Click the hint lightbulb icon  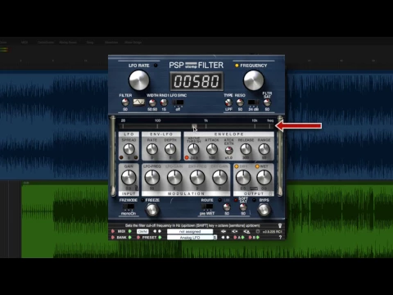pos(280,225)
